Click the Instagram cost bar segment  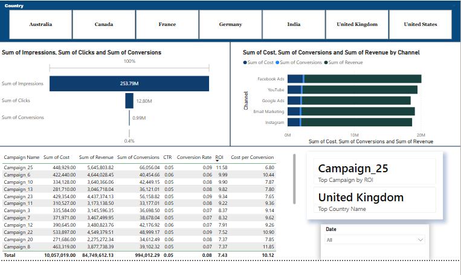294,122
